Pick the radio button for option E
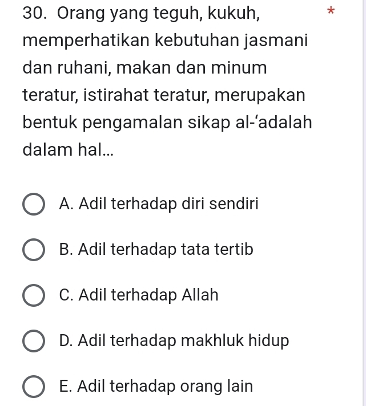The height and width of the screenshot is (406, 366). coord(34,387)
